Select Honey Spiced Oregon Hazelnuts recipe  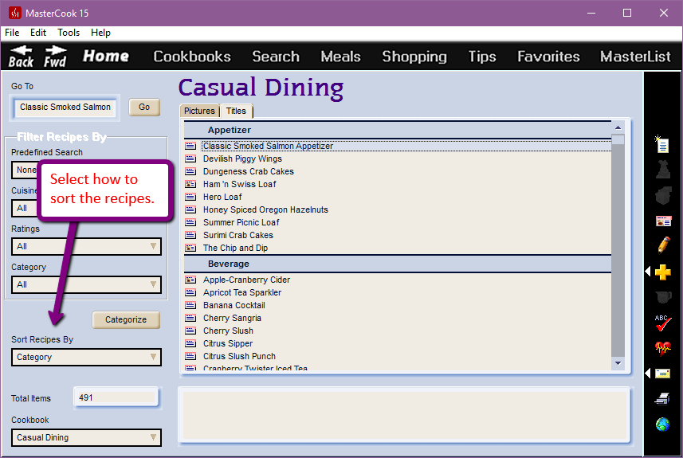coord(265,209)
